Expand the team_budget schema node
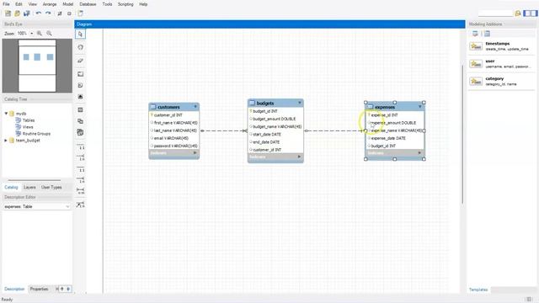 (x=6, y=141)
